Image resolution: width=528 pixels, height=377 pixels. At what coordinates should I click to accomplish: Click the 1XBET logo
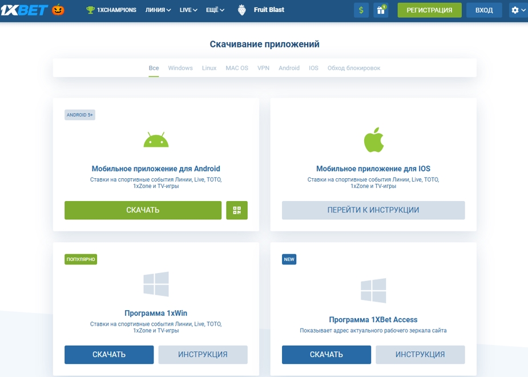(x=23, y=10)
